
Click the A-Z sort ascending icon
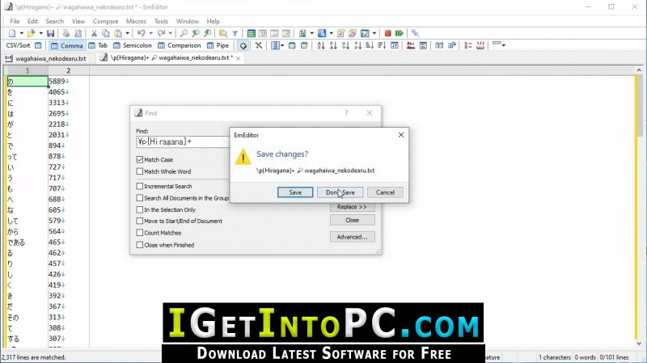click(320, 45)
